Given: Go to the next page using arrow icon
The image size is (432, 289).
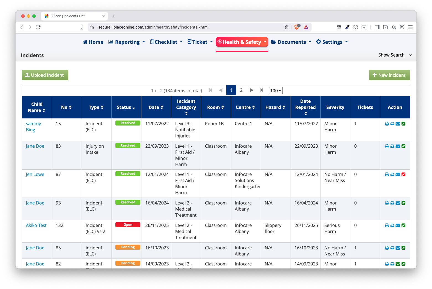Looking at the screenshot, I should pos(251,90).
